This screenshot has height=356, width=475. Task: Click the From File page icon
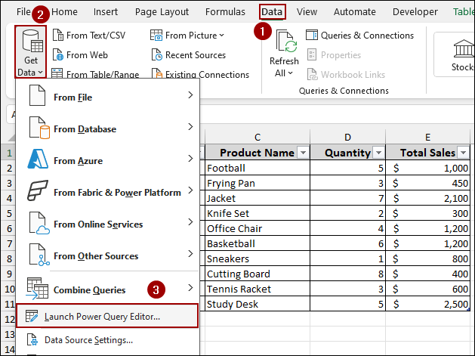coord(37,95)
